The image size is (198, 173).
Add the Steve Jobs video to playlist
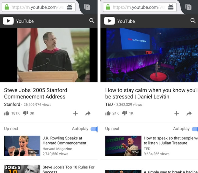click(x=75, y=113)
